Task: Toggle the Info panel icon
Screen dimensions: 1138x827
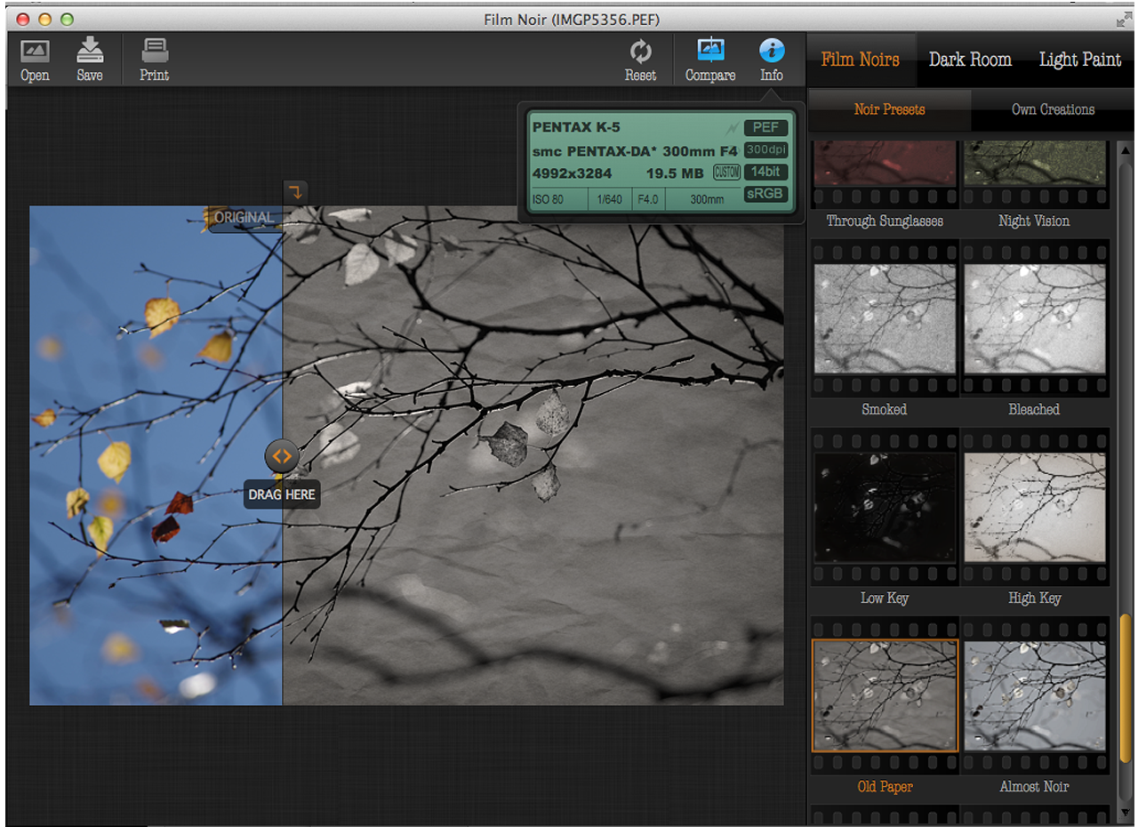Action: pyautogui.click(x=772, y=50)
